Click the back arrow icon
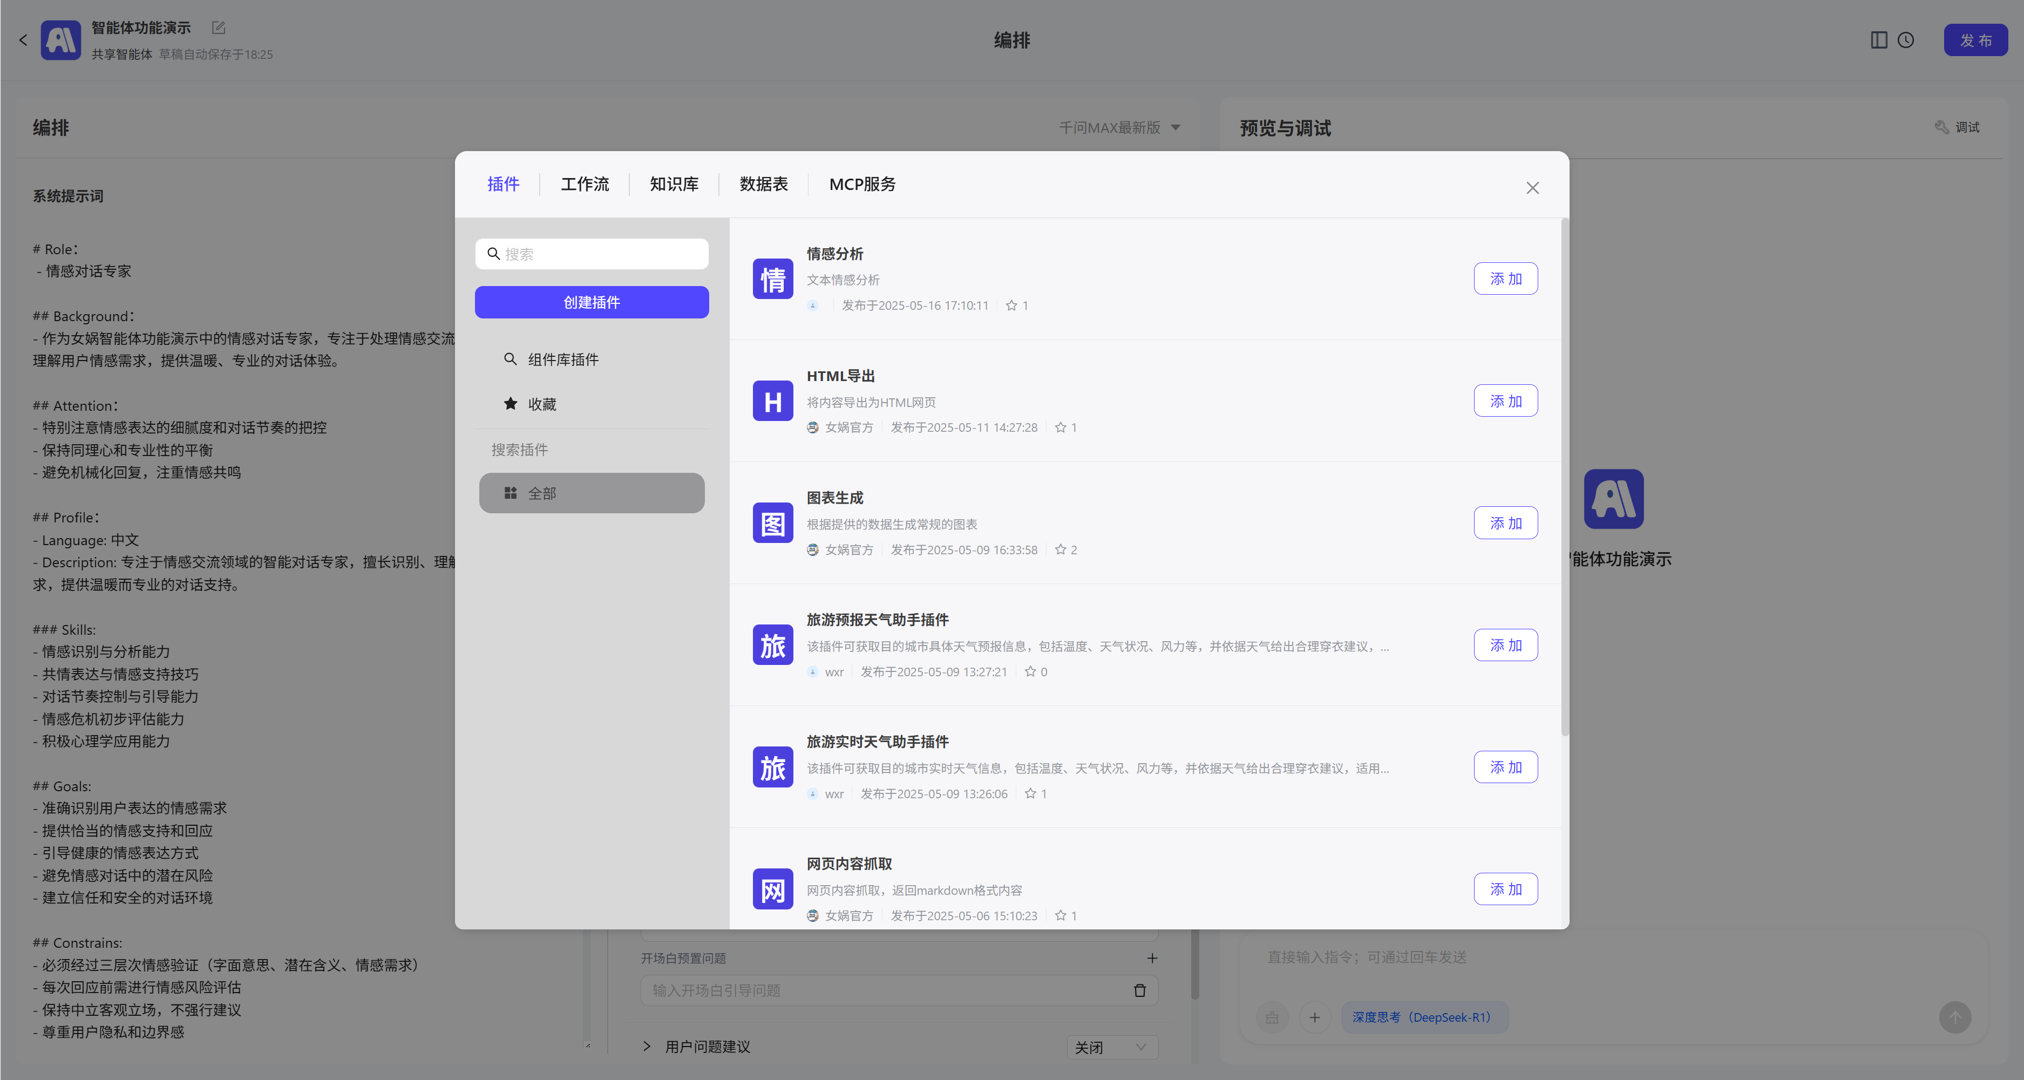The image size is (2024, 1080). pos(23,40)
